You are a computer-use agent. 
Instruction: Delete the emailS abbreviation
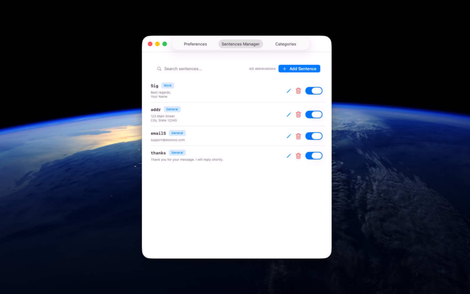pos(298,136)
